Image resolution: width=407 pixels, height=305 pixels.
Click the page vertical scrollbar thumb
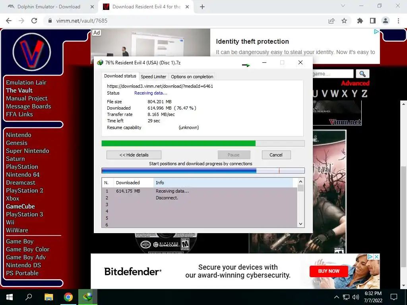coord(403,216)
